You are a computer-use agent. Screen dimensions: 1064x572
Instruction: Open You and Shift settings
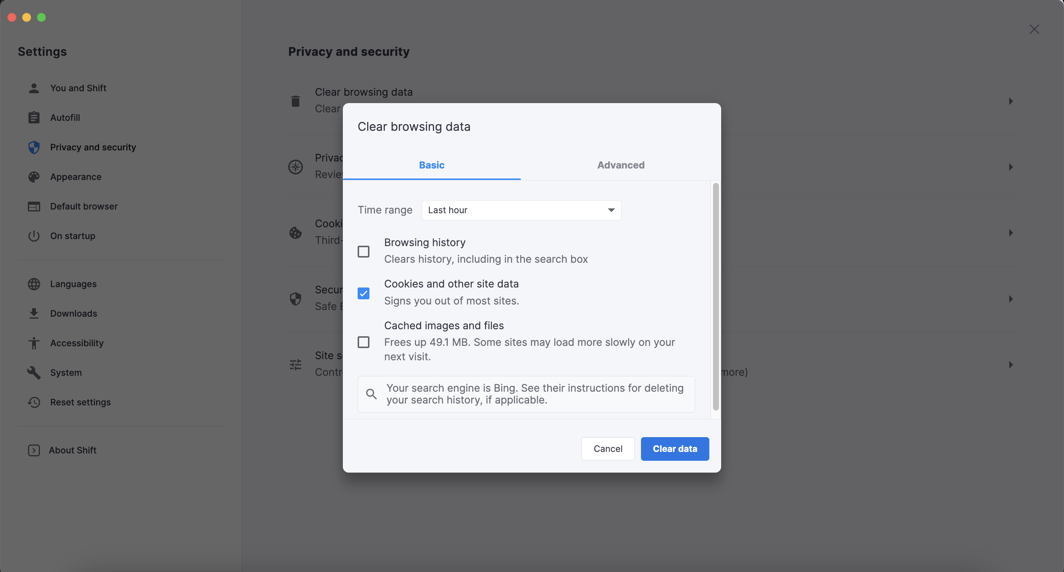(78, 88)
